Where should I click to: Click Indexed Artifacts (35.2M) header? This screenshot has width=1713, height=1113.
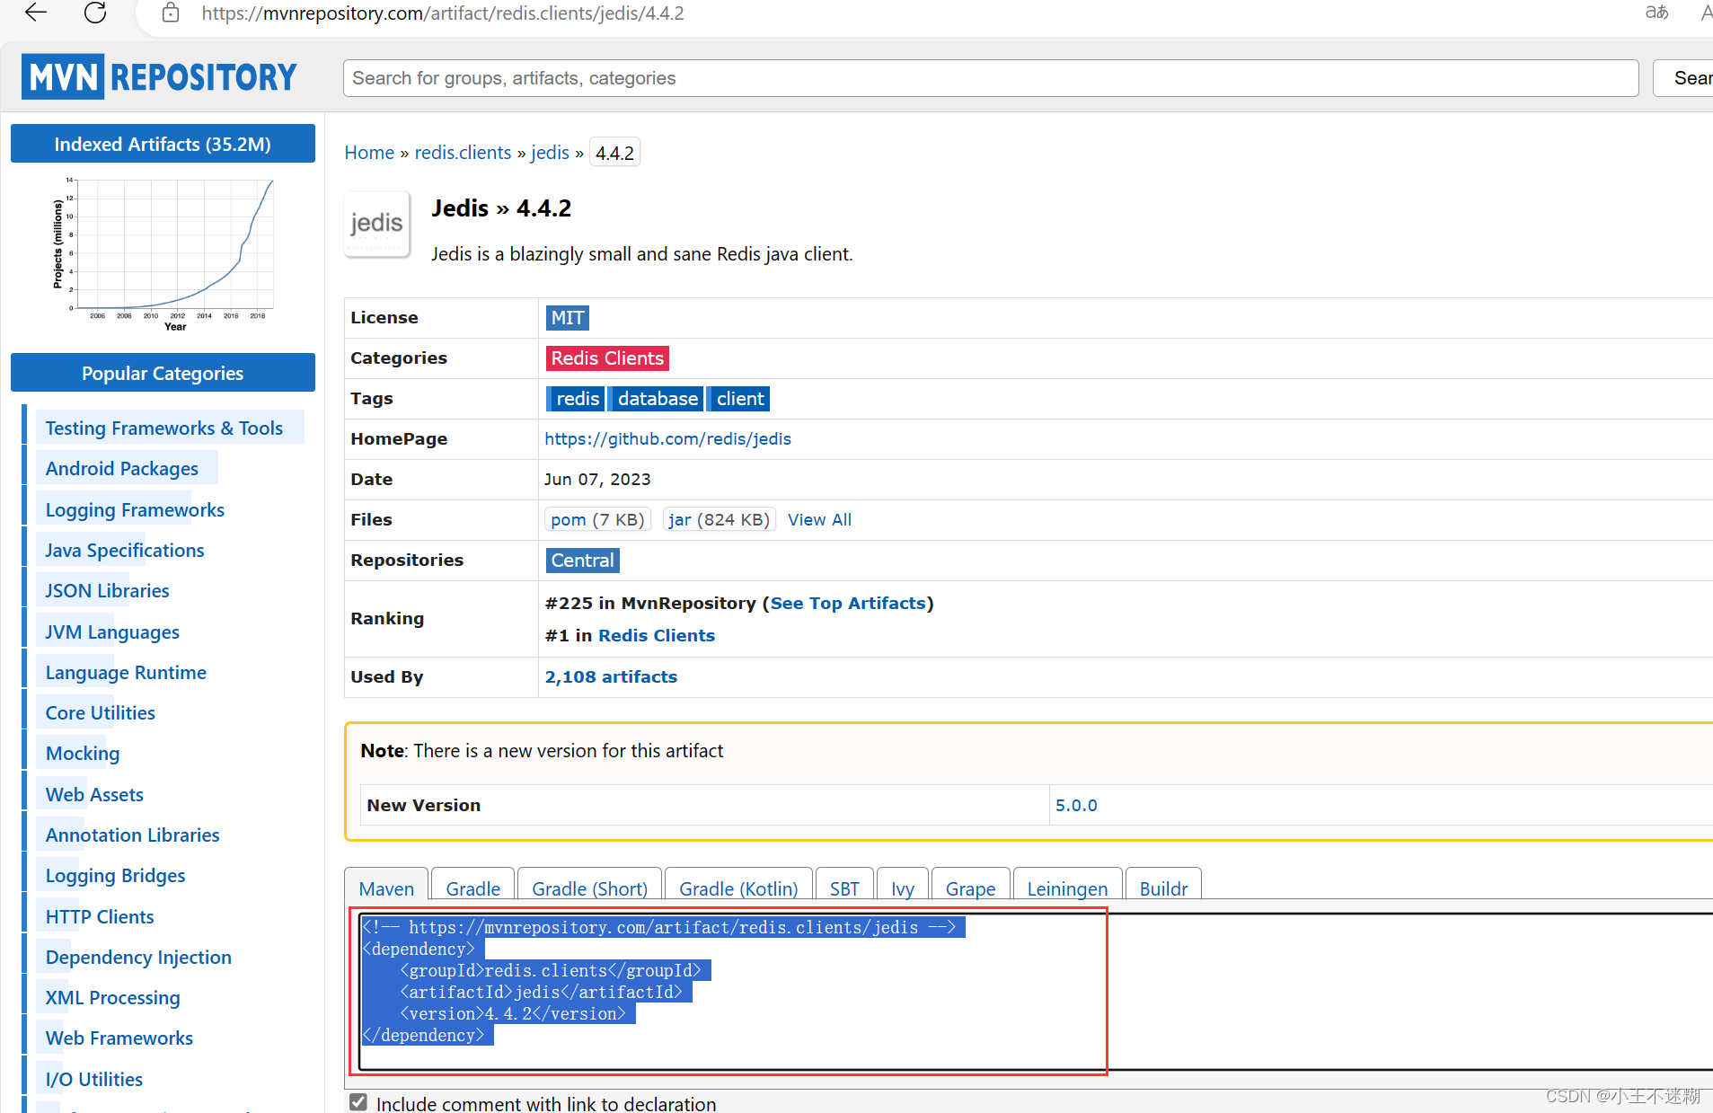[x=163, y=144]
